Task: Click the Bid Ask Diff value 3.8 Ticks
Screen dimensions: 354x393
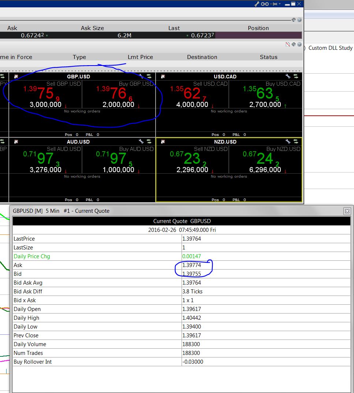Action: tap(193, 292)
